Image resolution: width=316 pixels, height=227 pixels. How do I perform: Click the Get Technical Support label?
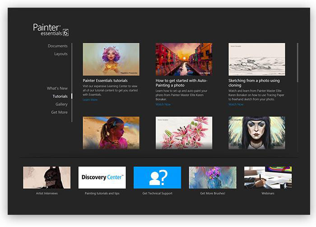click(x=158, y=193)
